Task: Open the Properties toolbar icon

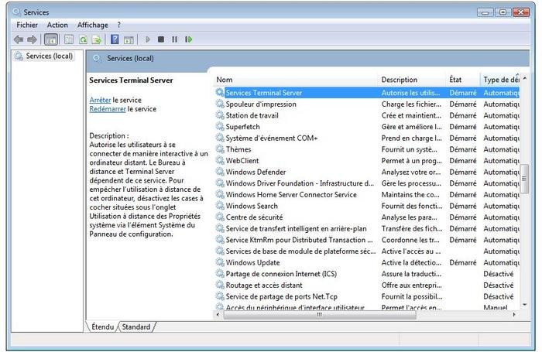Action: (x=69, y=39)
